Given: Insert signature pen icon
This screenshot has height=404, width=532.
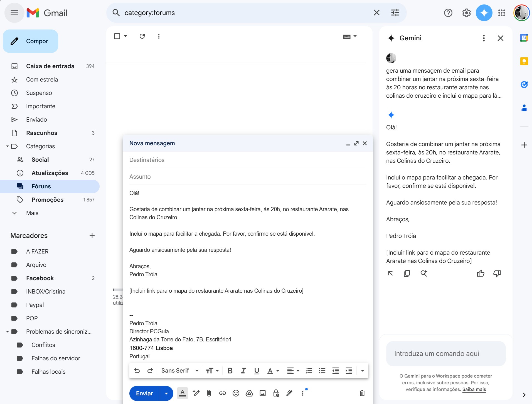Looking at the screenshot, I should [289, 393].
